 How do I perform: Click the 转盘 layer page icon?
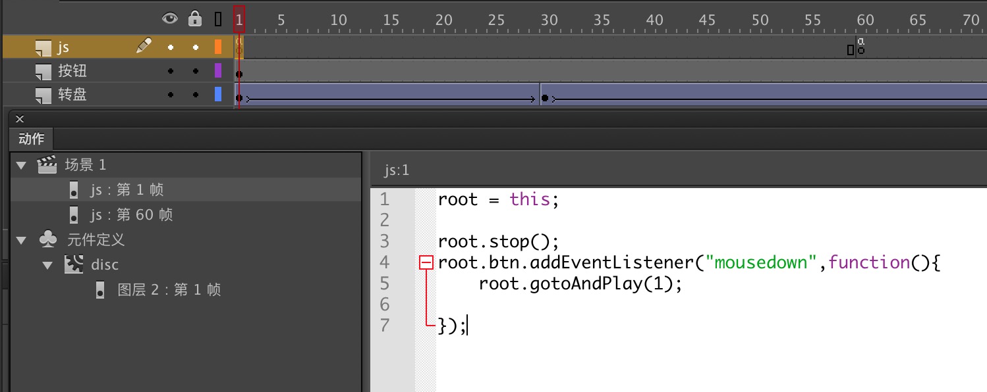point(43,95)
